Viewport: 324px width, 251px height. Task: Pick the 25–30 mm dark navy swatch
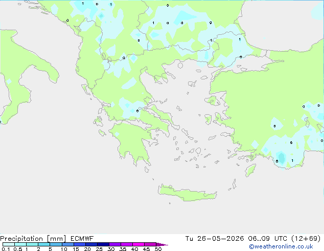103,244
